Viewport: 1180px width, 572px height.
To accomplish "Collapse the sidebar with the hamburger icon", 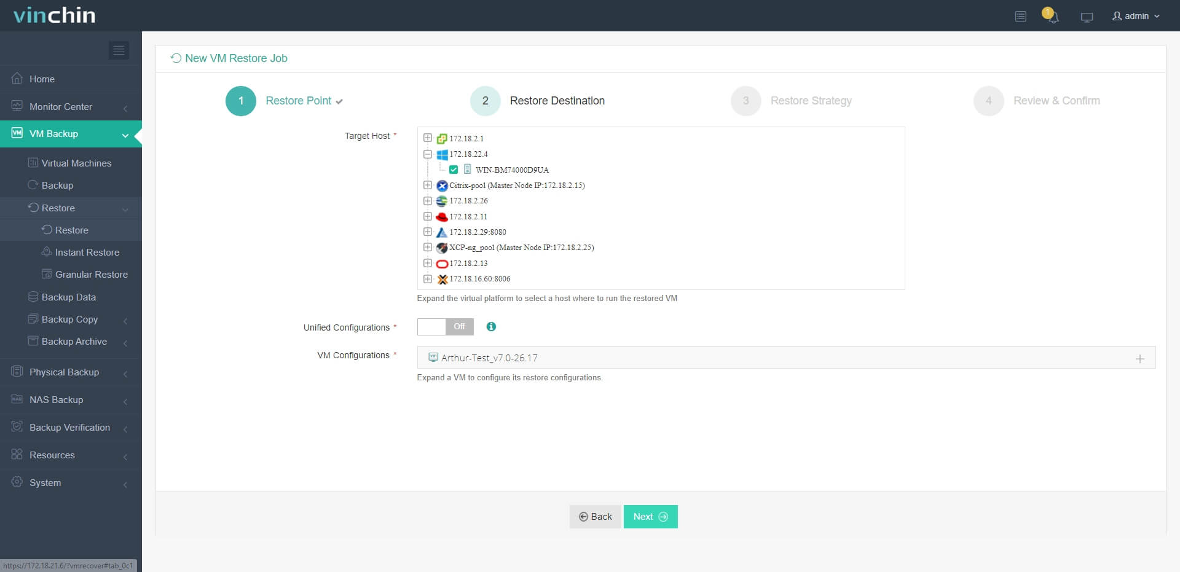I will (119, 50).
